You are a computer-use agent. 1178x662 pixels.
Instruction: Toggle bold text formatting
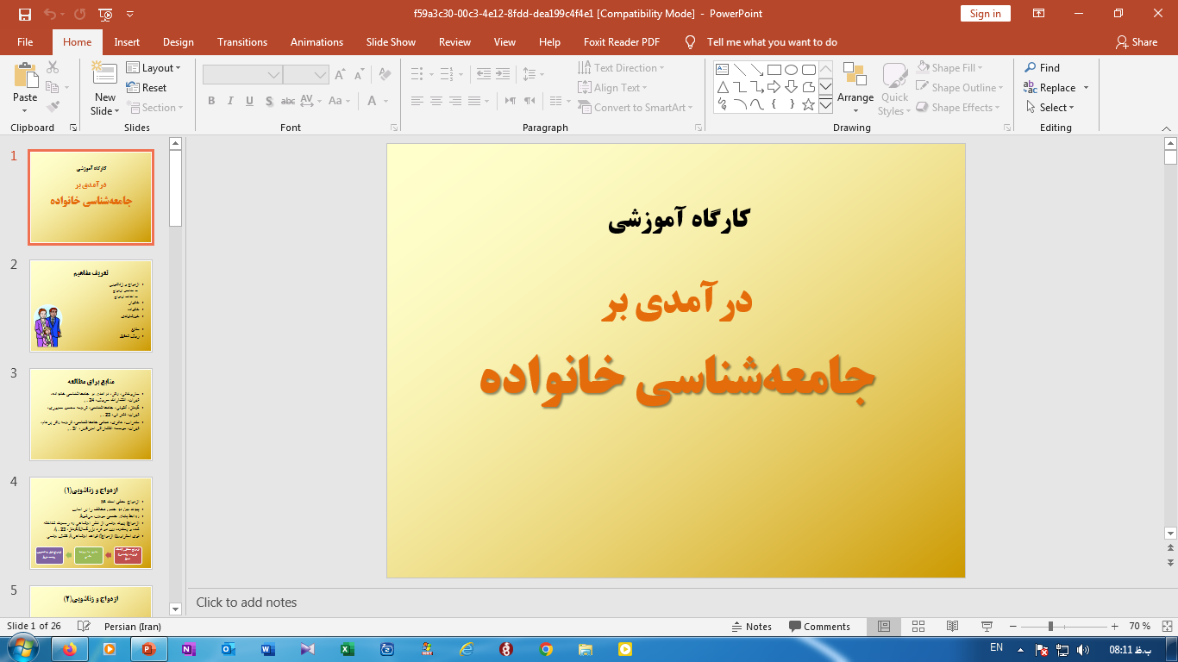click(x=210, y=101)
